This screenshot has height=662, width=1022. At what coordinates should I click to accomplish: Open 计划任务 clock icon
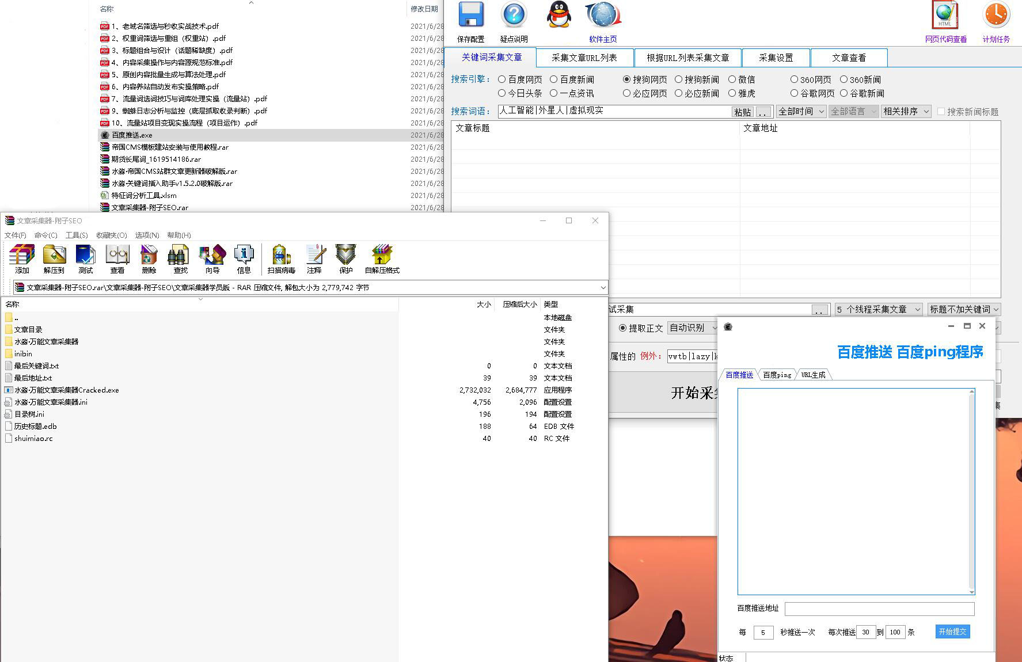pos(996,16)
